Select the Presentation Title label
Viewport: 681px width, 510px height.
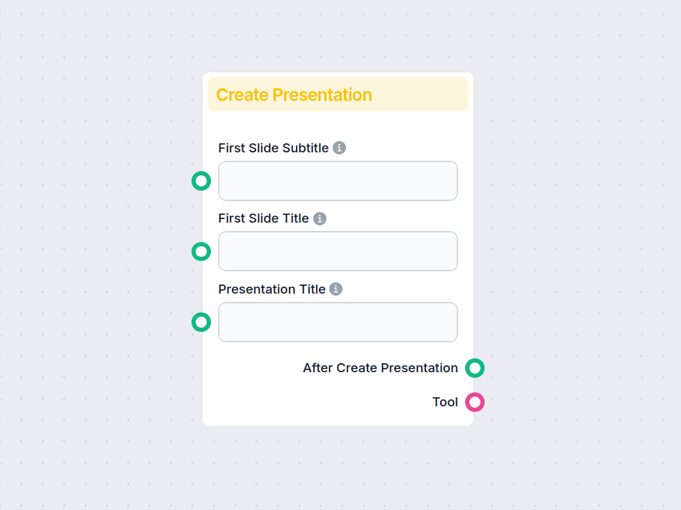pyautogui.click(x=272, y=289)
